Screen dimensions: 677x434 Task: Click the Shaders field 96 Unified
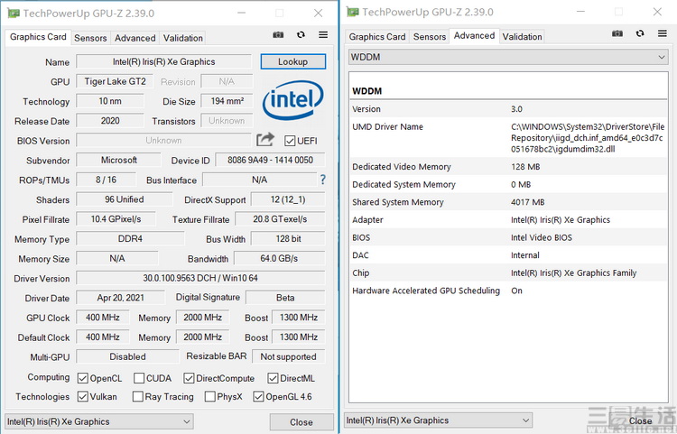coord(125,199)
